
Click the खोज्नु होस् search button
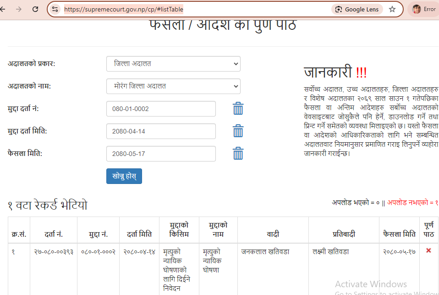(124, 176)
